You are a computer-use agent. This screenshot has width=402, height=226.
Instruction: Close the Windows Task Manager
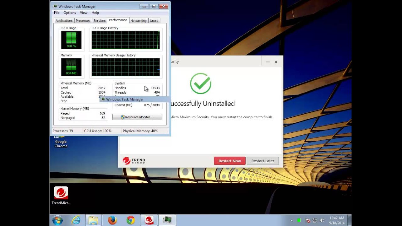point(164,6)
